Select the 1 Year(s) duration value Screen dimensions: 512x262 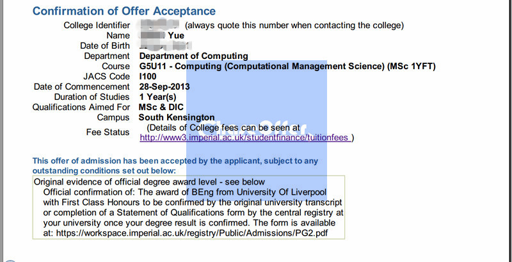(157, 97)
